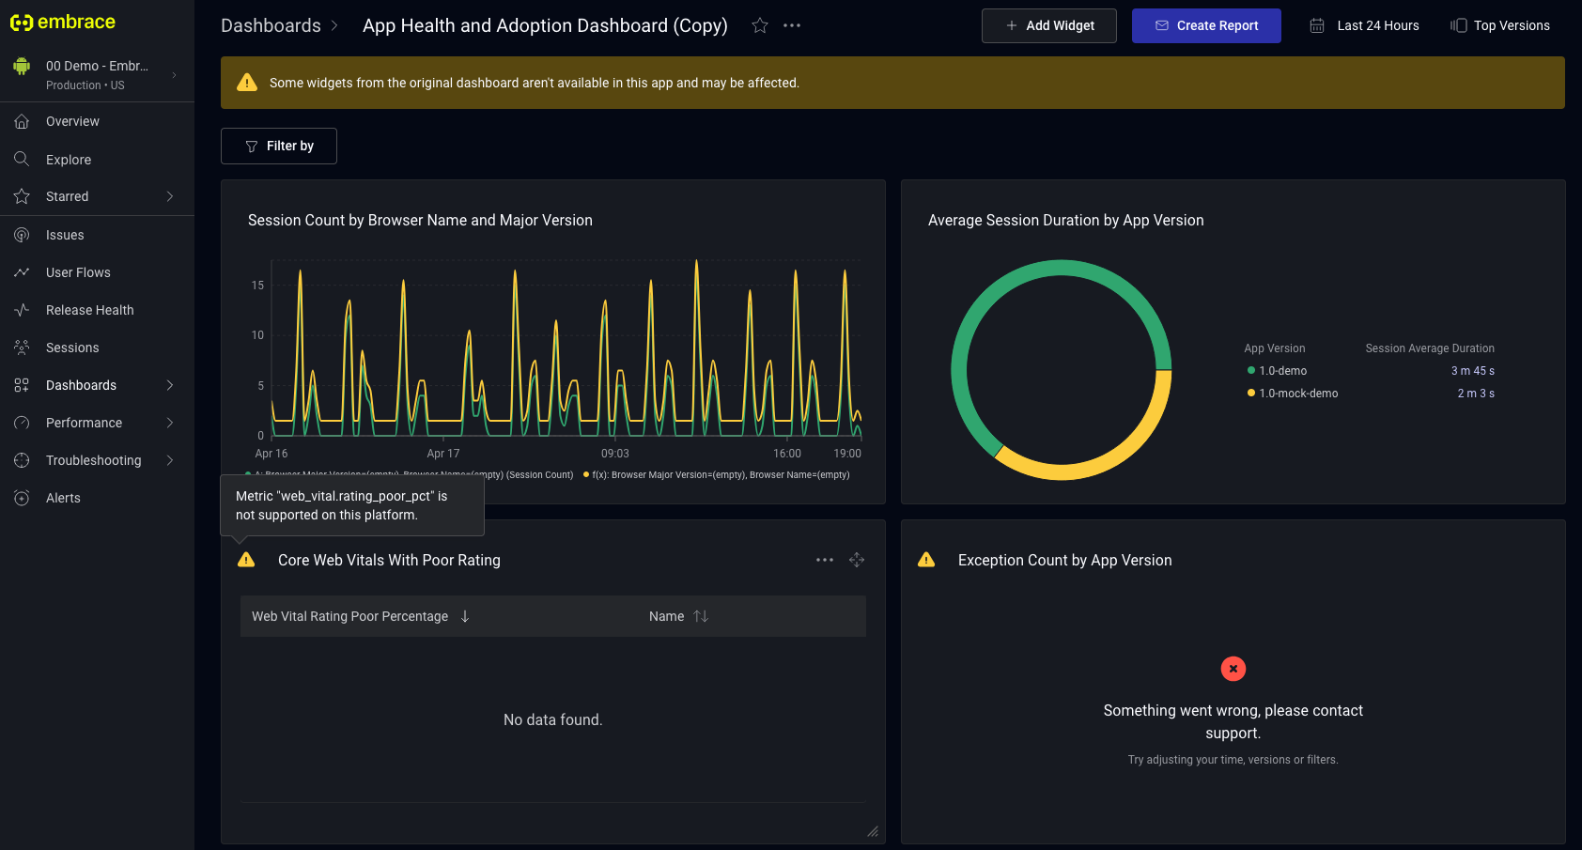Open the dashboard more options ellipsis

click(x=792, y=26)
